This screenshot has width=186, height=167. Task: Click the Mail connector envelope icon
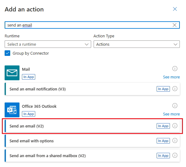click(12, 73)
